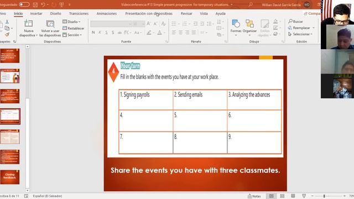Toggle Underline (S) formatting
Image resolution: width=354 pixels, height=199 pixels.
click(x=106, y=33)
